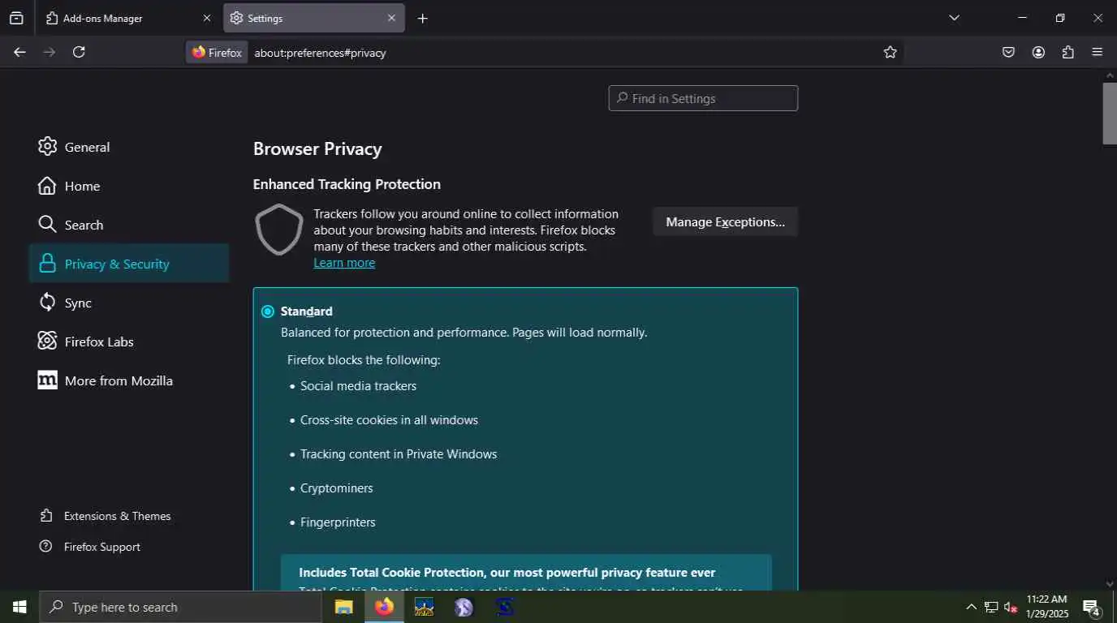Click the Enhanced Tracking Protection shield icon
The image size is (1117, 623).
[278, 230]
